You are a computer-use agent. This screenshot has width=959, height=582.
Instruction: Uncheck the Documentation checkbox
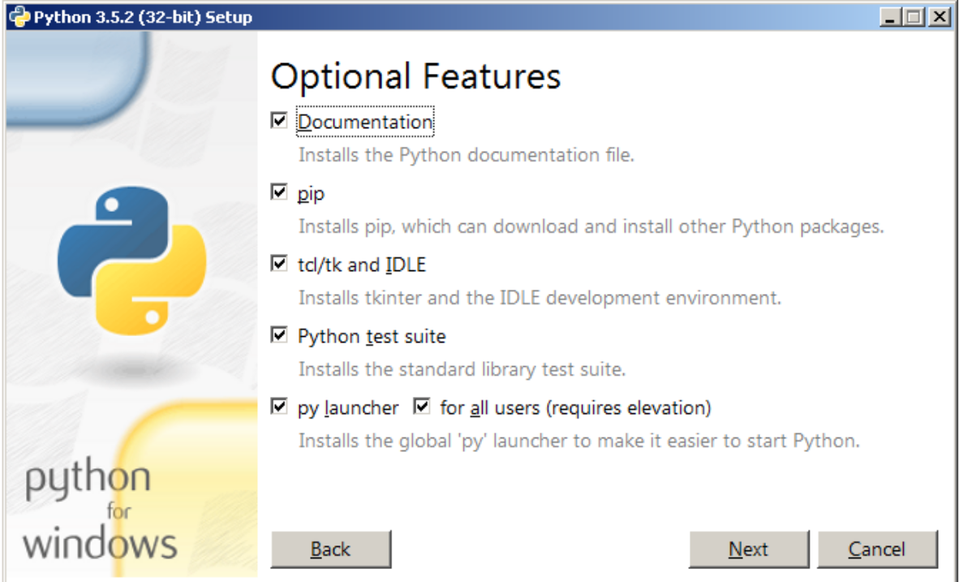(279, 121)
